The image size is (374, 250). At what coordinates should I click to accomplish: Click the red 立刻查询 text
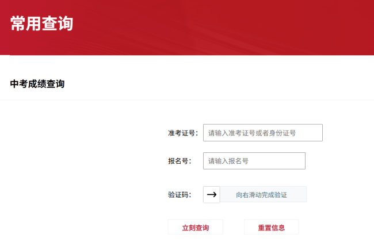(195, 228)
